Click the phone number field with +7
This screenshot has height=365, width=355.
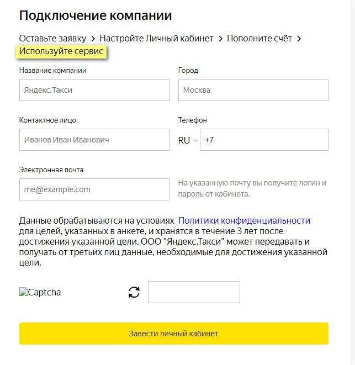(x=264, y=140)
